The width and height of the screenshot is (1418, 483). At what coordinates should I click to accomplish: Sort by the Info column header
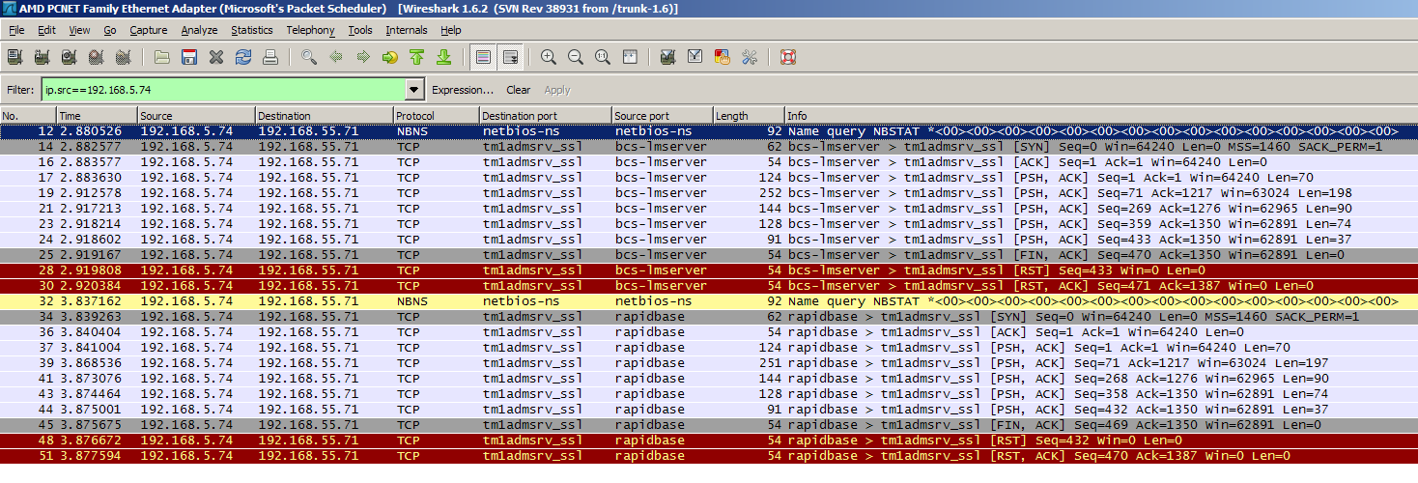pyautogui.click(x=1101, y=116)
